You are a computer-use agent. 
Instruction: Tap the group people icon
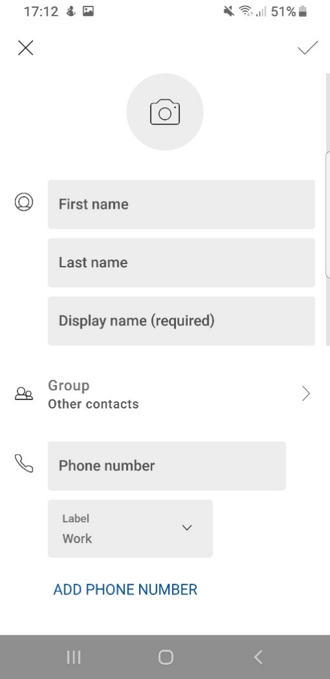[x=24, y=393]
